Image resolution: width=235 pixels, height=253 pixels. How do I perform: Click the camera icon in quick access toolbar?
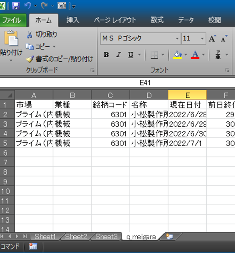tap(62, 6)
